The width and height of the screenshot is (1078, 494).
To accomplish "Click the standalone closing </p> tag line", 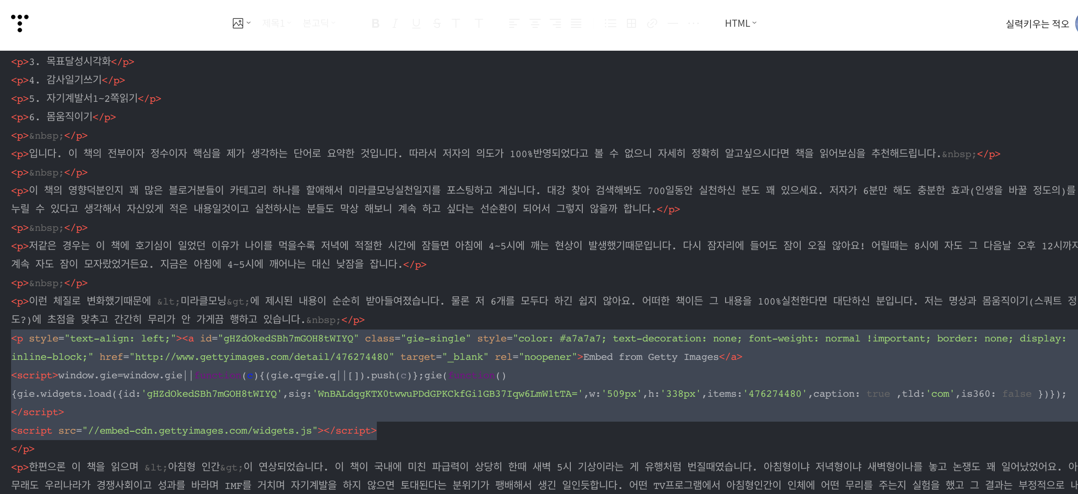I will pos(23,449).
